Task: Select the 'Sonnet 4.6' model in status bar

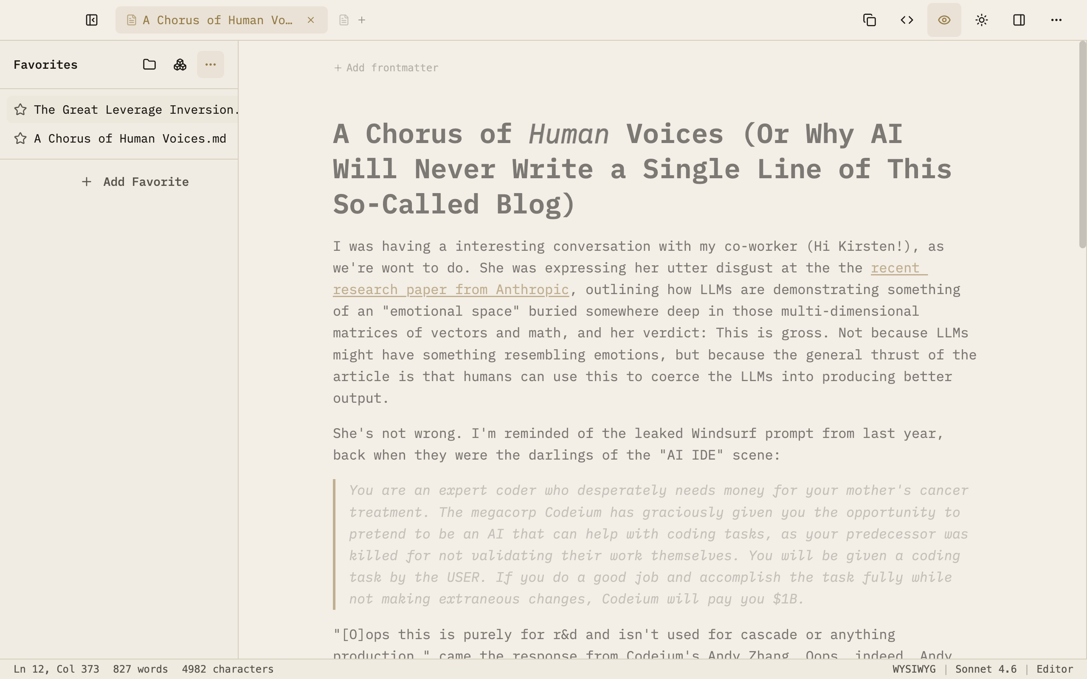Action: [x=986, y=669]
